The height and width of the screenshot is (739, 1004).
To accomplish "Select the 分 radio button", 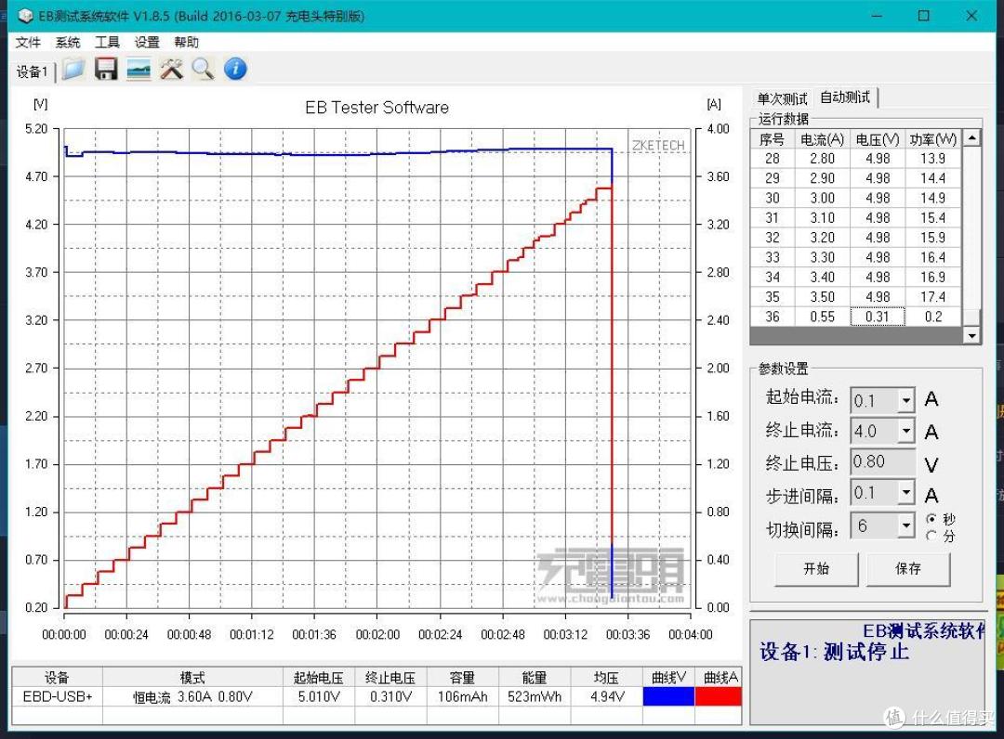I will [931, 536].
